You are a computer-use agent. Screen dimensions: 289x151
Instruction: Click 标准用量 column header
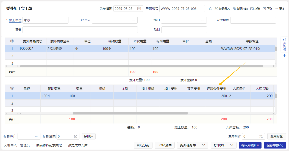pos(163,41)
